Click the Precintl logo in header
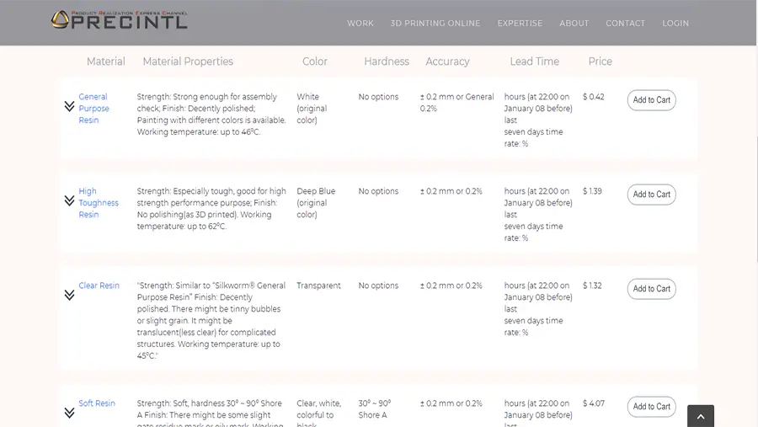Screen dimensions: 758x427 pyautogui.click(x=119, y=19)
